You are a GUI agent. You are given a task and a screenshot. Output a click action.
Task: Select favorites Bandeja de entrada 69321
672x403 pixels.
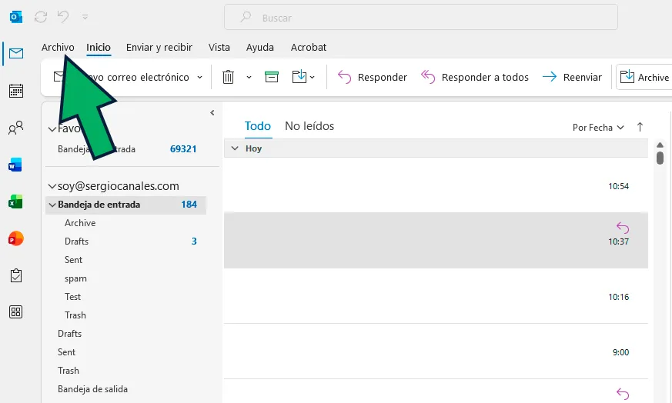click(x=126, y=149)
